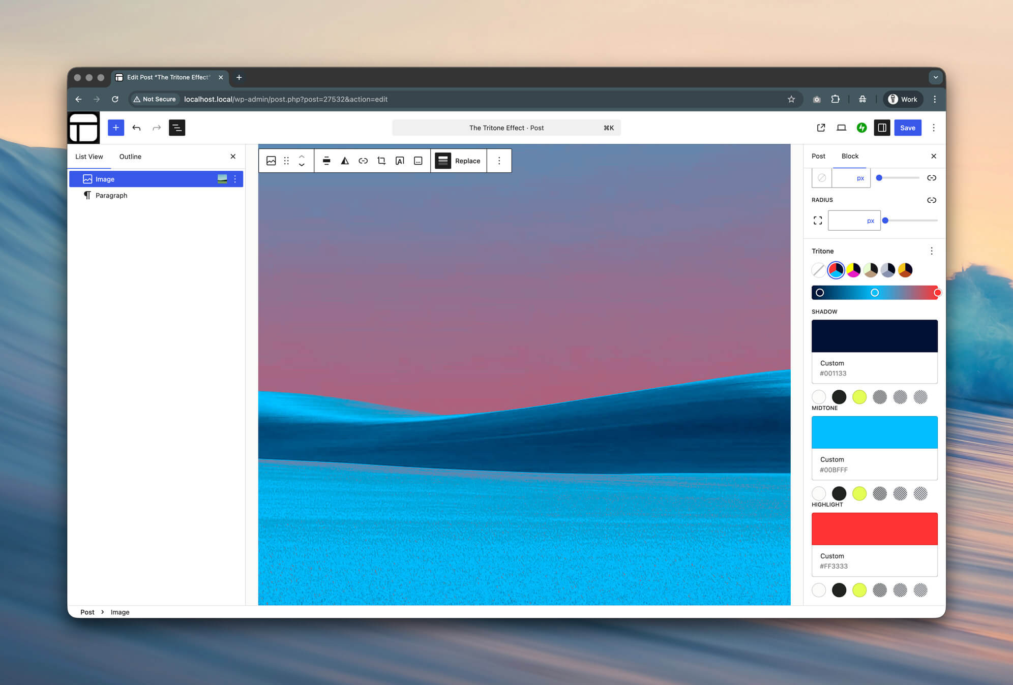Toggle the document overview list button
This screenshot has width=1013, height=685.
point(177,128)
